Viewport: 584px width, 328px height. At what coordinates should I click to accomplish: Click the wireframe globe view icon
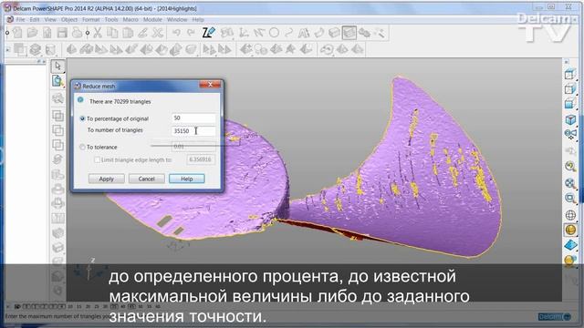570,215
